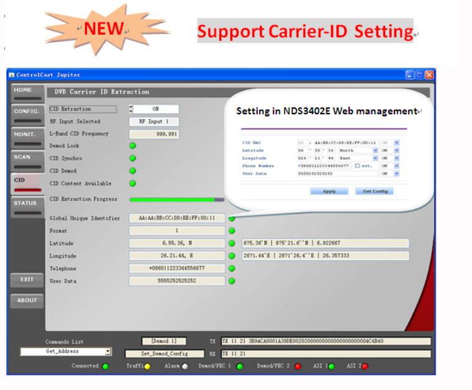Click the Alarm white status LED

185,366
